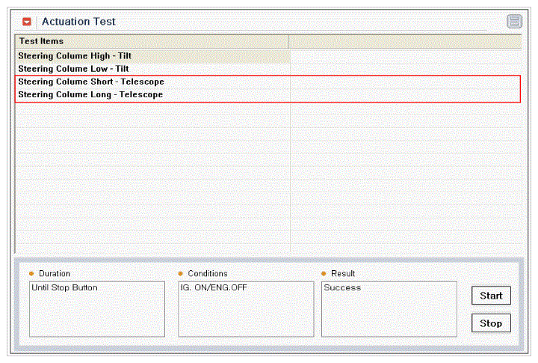The height and width of the screenshot is (363, 538).
Task: Collapse the Actuation Test panel with red arrow
Action: [x=28, y=22]
